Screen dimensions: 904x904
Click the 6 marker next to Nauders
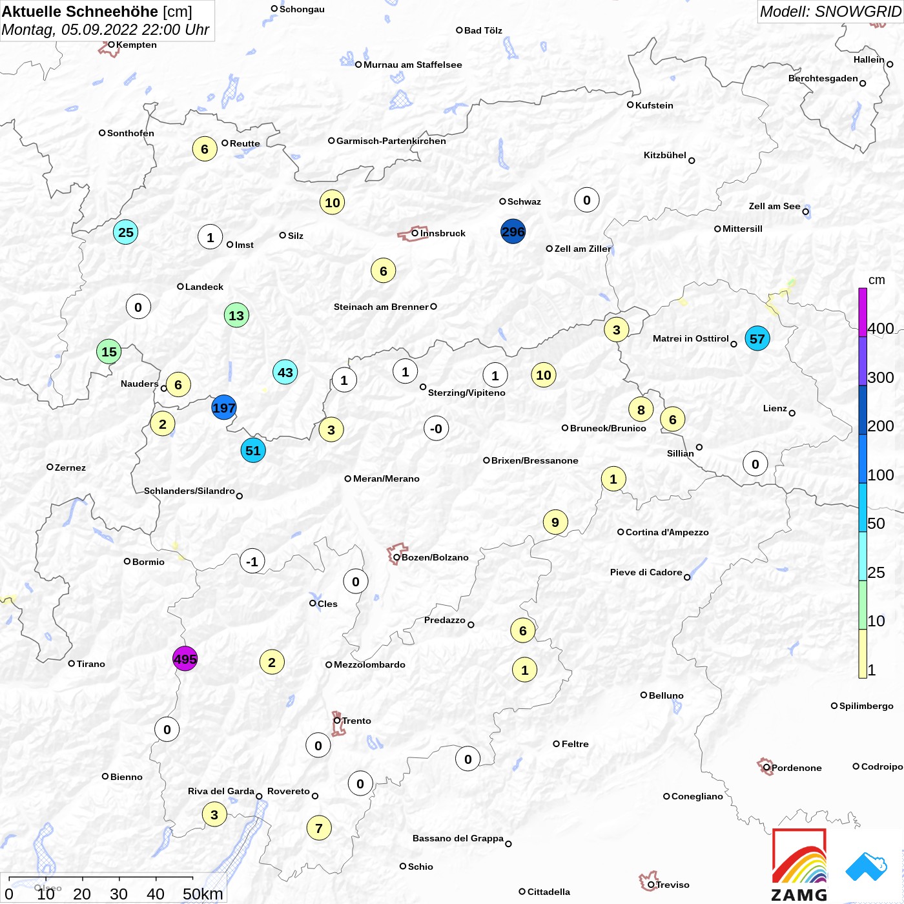[x=178, y=385]
